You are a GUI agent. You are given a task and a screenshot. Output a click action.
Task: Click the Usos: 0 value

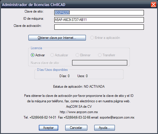[82, 76]
